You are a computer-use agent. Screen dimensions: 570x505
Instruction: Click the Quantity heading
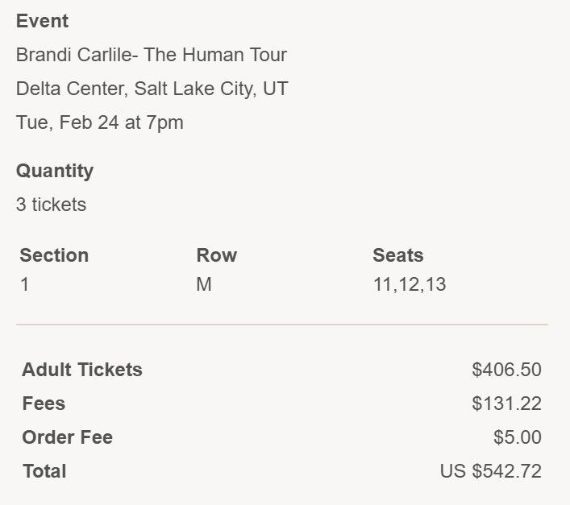(x=55, y=171)
